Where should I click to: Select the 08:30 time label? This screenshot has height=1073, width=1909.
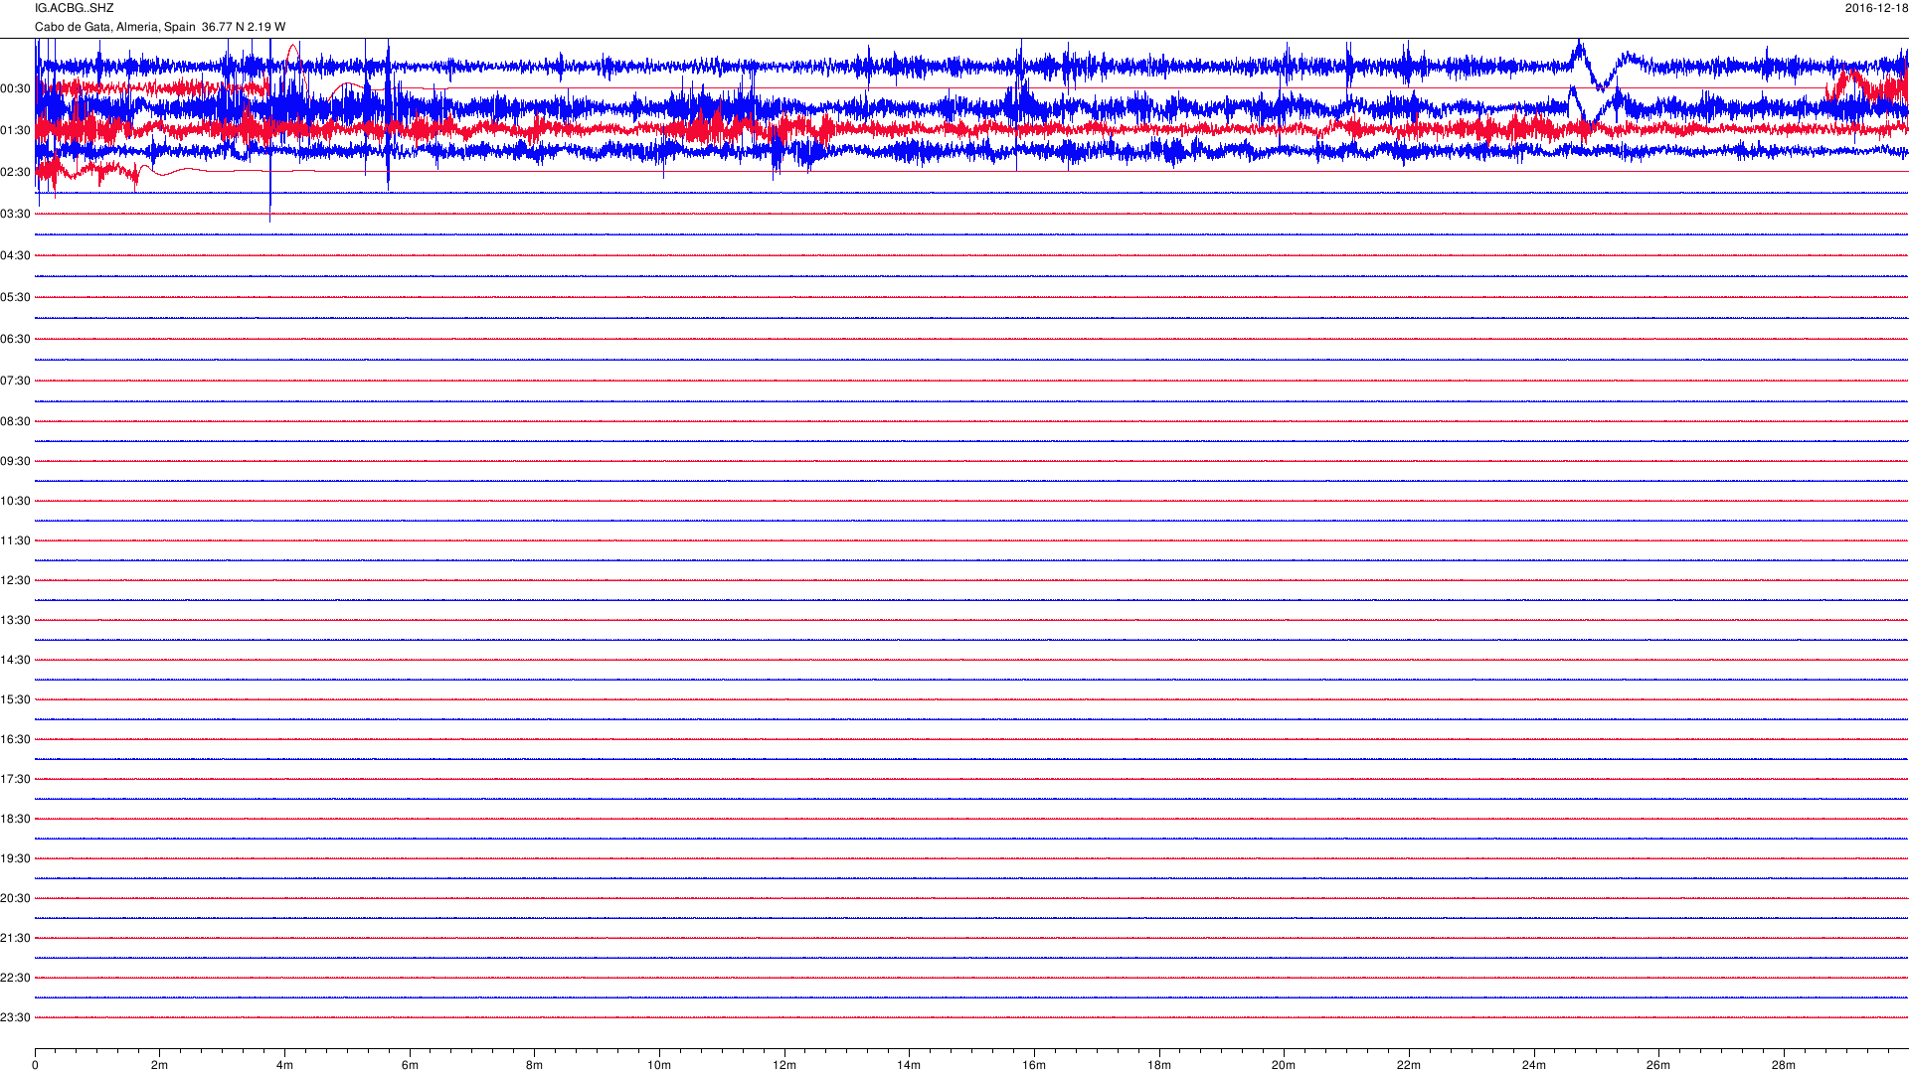click(15, 421)
